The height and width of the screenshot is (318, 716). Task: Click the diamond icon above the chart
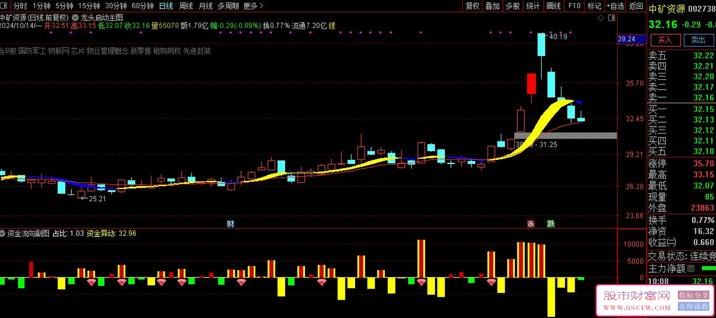[601, 18]
